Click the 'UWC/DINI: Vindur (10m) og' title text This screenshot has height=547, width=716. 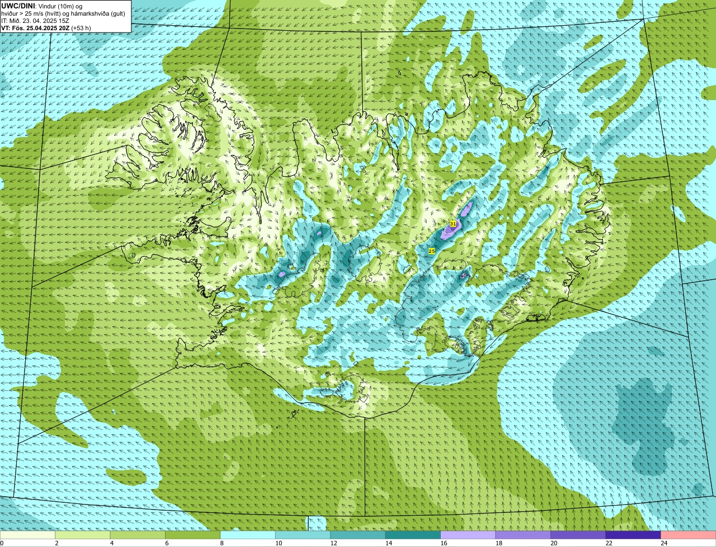click(42, 6)
